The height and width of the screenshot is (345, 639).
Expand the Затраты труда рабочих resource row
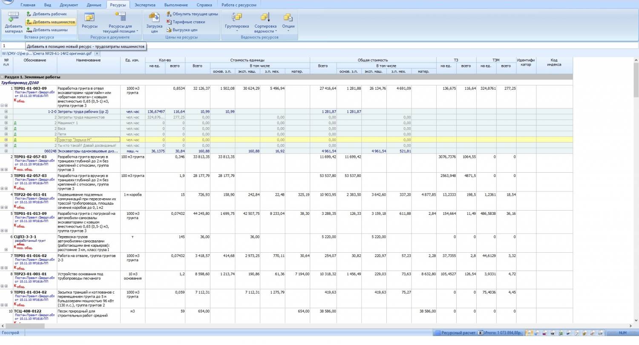(6, 111)
